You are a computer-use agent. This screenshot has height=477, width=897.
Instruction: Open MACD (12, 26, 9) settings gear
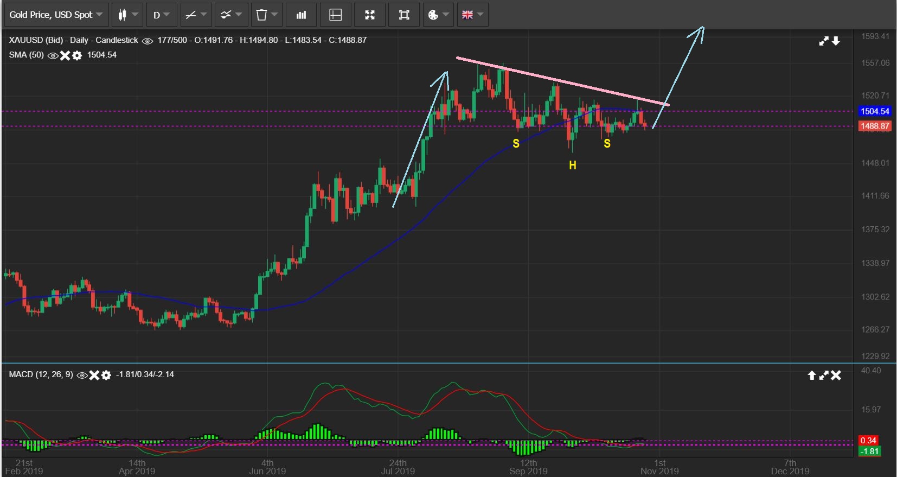point(106,375)
